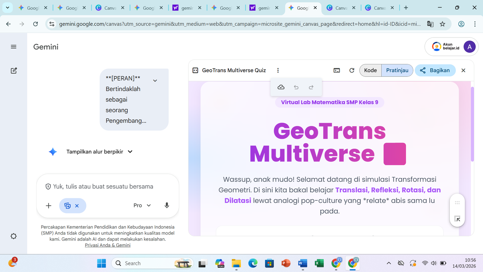The image size is (483, 272).
Task: Remove the Canvas tool chip
Action: click(x=77, y=206)
